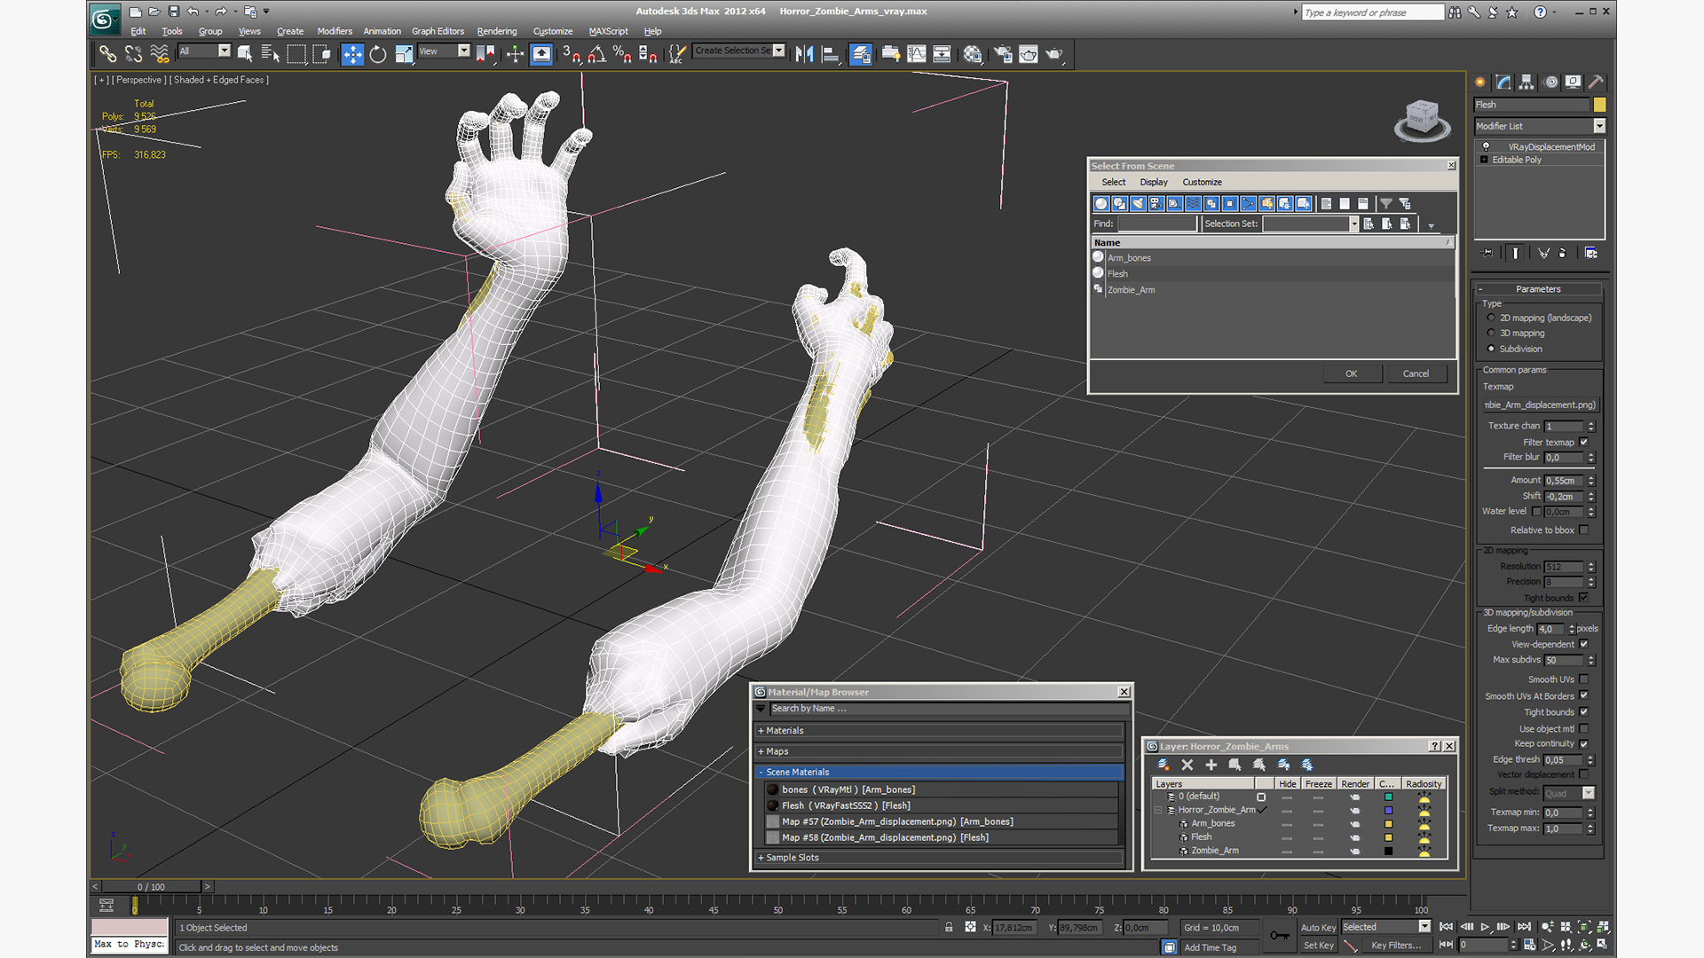Screen dimensions: 1704x958
Task: Click the yellow object color swatch beside Flesh
Action: point(1599,105)
